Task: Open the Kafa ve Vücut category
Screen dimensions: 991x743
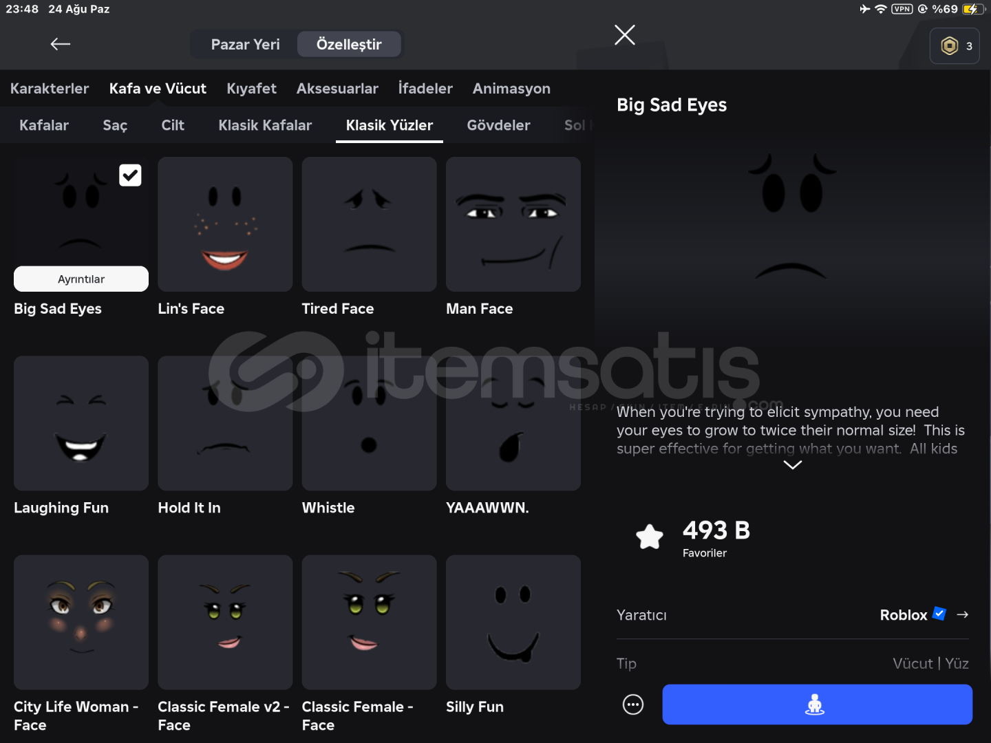Action: (158, 89)
